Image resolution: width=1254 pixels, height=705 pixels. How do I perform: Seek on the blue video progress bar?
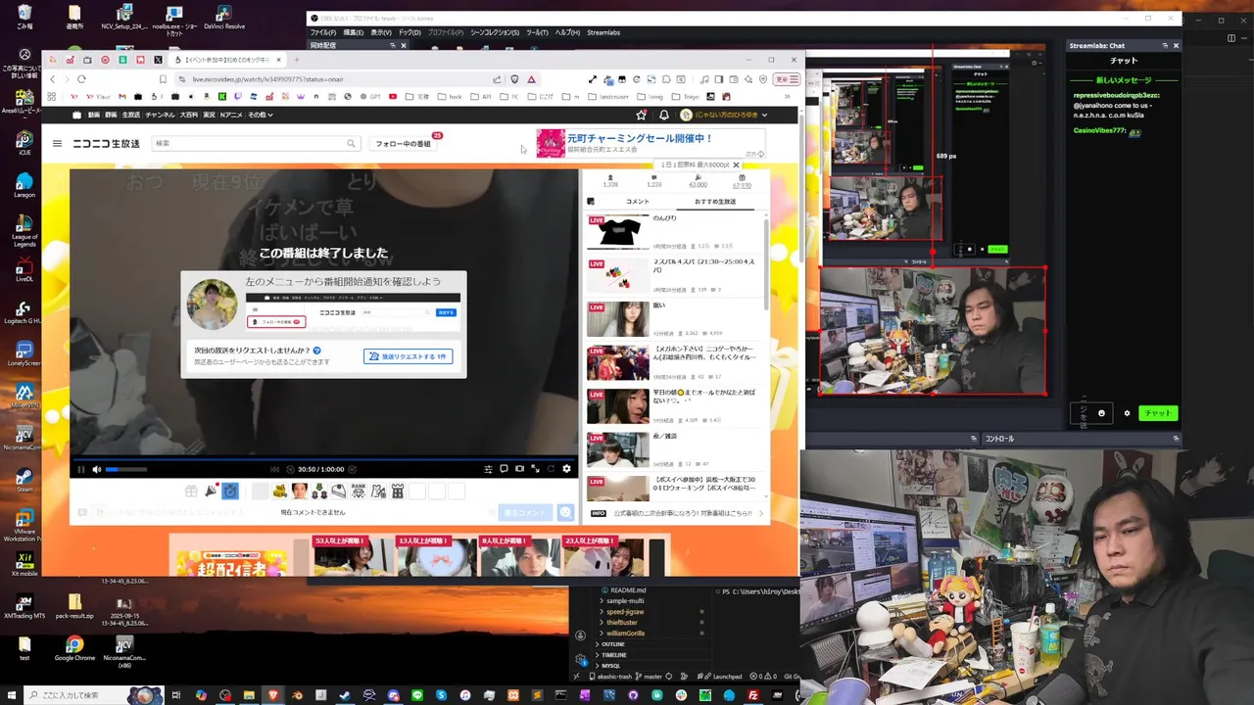(x=323, y=457)
